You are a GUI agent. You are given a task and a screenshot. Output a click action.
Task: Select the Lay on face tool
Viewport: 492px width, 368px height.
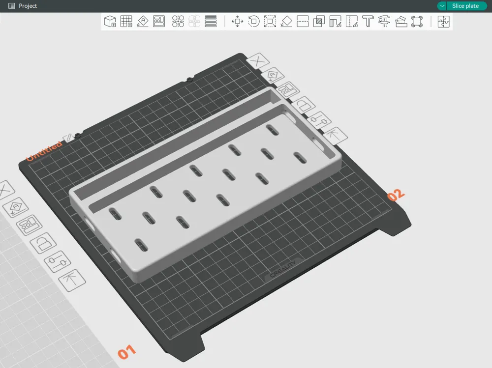click(x=286, y=21)
